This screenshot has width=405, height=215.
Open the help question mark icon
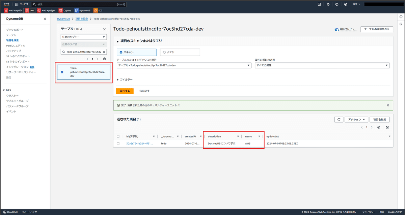point(337,4)
